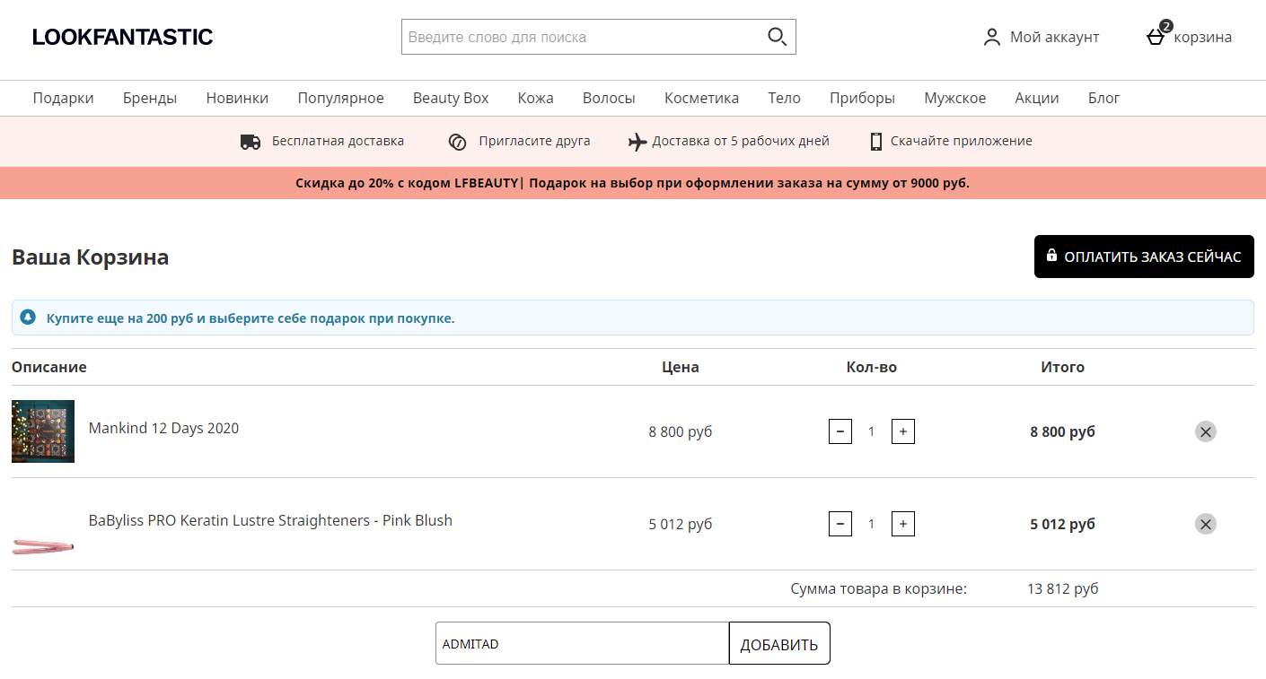Viewport: 1266px width, 679px height.
Task: Click Бесплатная доставка text link
Action: point(338,141)
